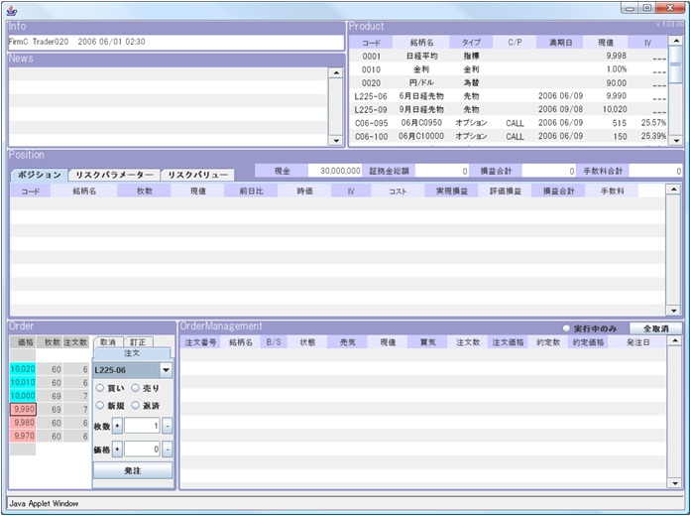The width and height of the screenshot is (690, 516).
Task: Select price 9,990 in order board
Action: (23, 410)
